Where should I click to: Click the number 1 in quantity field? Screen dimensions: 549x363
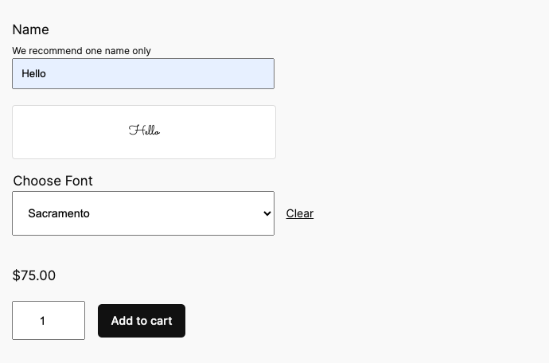(x=42, y=321)
